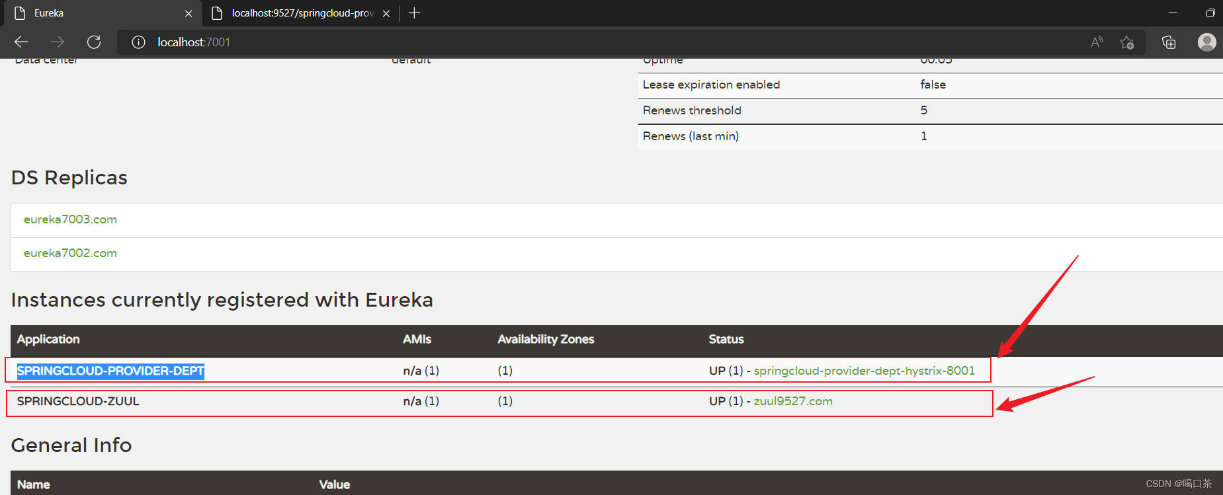
Task: Click the Name column header in General Info
Action: 33,484
